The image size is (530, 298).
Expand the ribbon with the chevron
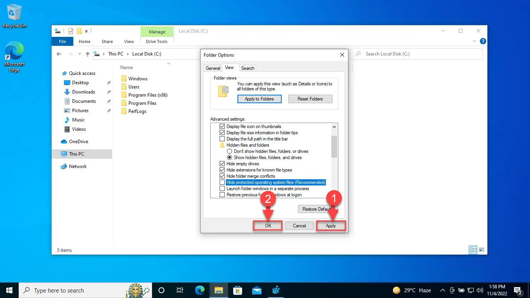coord(475,41)
